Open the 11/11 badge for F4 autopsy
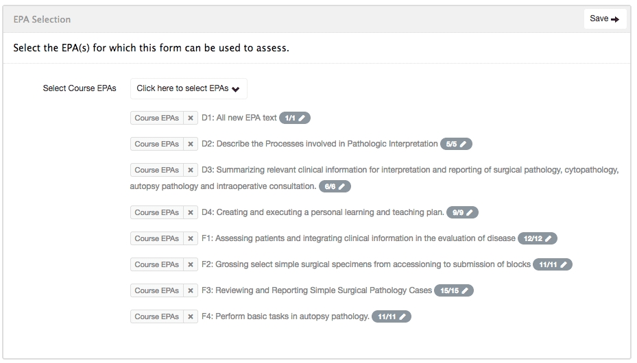Image resolution: width=637 pixels, height=363 pixels. (x=392, y=316)
